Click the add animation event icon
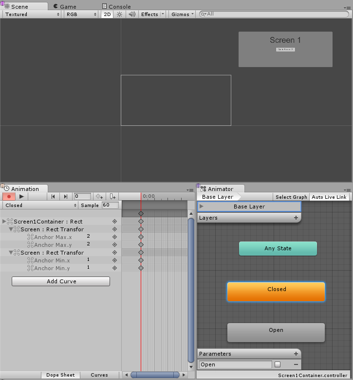The width and height of the screenshot is (353, 380). (112, 196)
